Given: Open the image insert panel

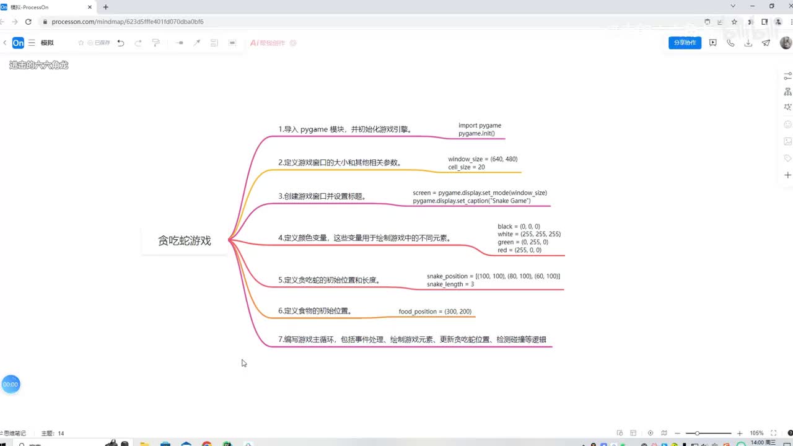Looking at the screenshot, I should point(788,141).
